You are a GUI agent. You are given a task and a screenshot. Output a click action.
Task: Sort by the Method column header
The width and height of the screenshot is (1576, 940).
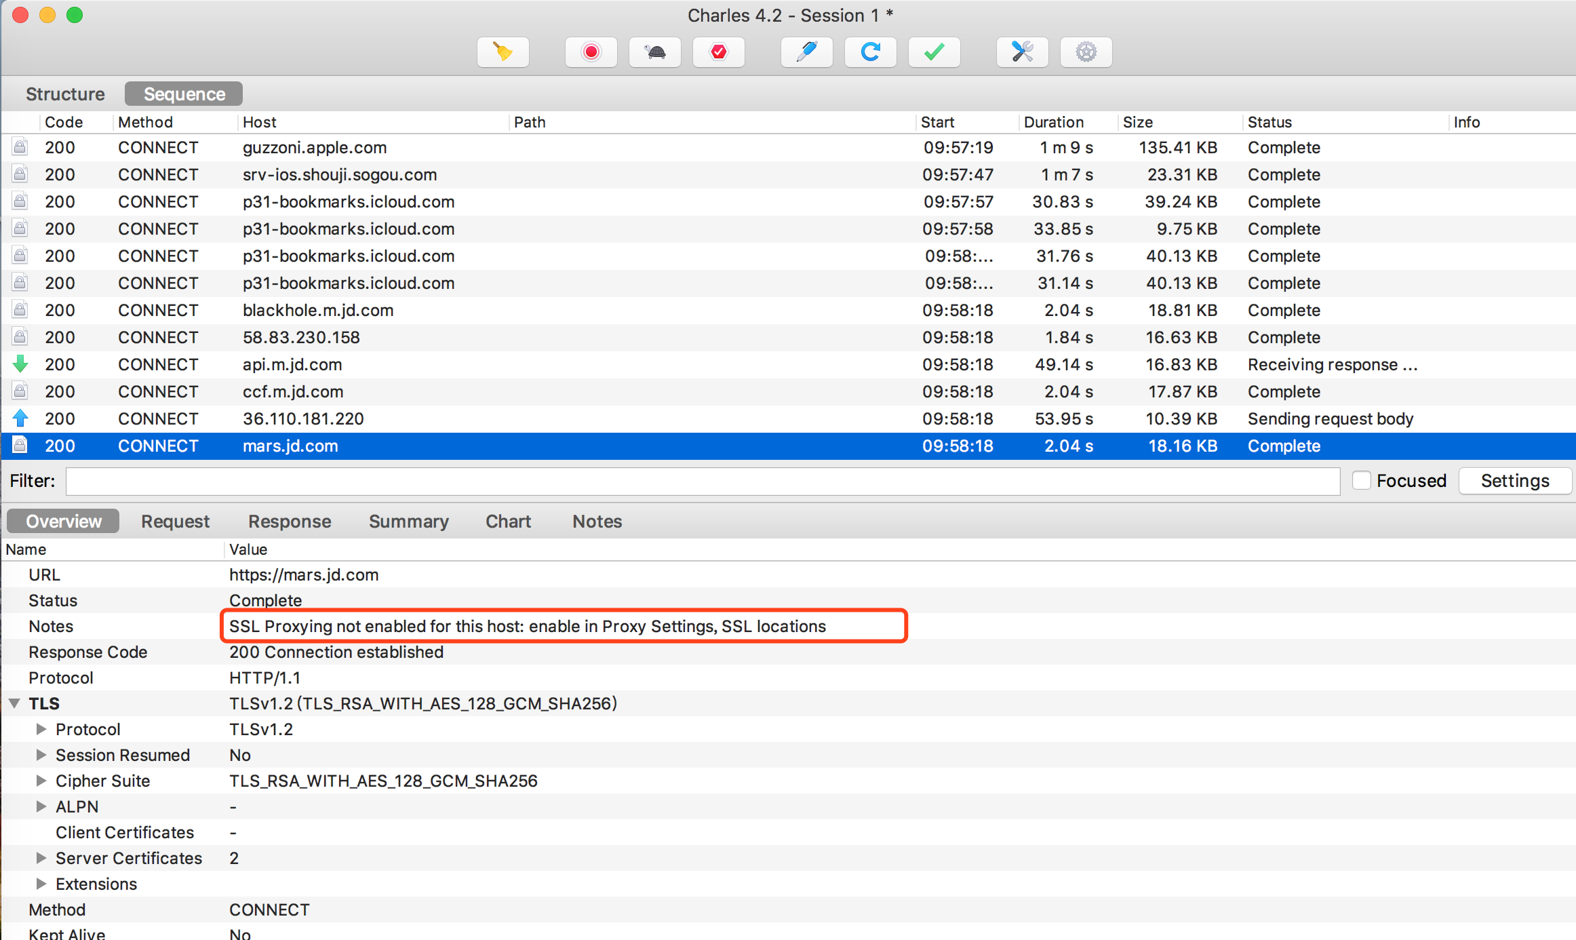(x=175, y=122)
